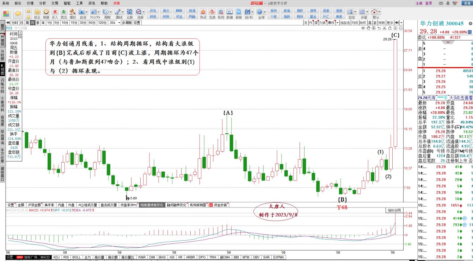Expand the 自选 dropdown arrow in toolbar

[x=87, y=12]
